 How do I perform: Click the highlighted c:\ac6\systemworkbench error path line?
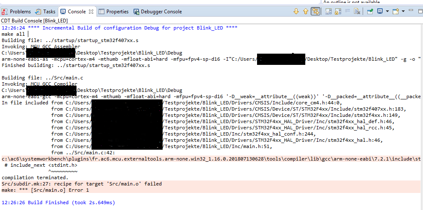click(211, 159)
